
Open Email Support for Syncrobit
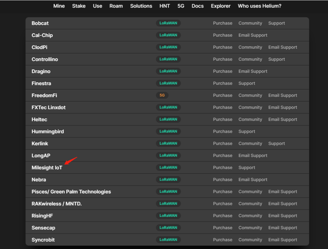[x=283, y=240]
